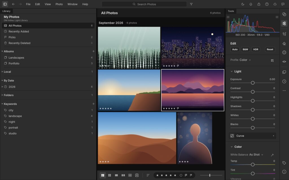Reset all edits with Reset button

tap(270, 49)
